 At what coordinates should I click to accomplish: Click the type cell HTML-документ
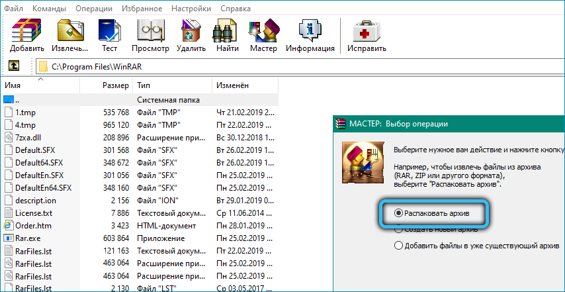[x=167, y=226]
